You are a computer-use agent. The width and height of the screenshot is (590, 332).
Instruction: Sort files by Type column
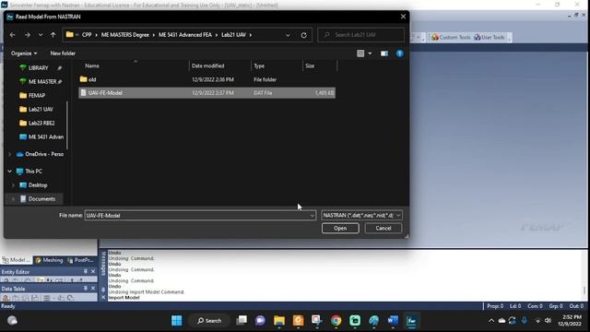coord(259,65)
